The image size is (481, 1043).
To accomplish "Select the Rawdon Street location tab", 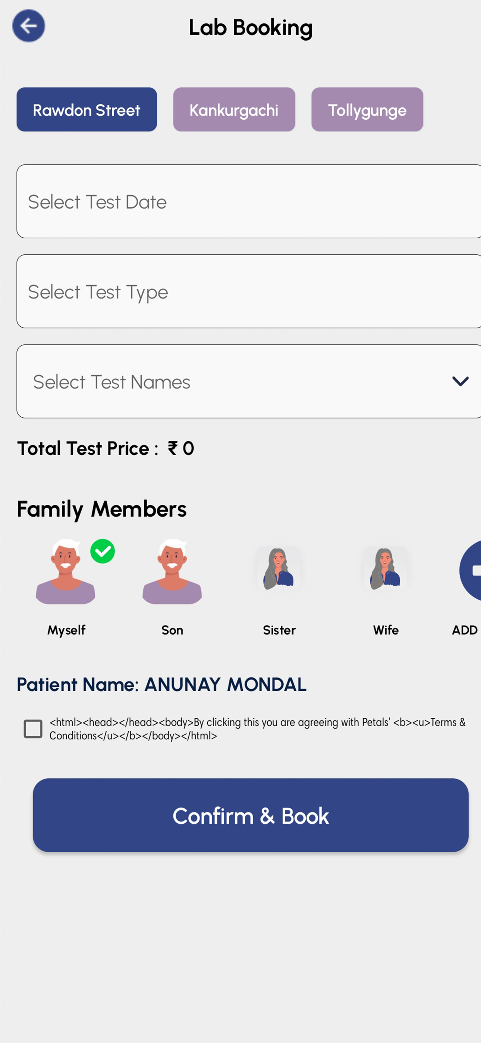I will tap(87, 110).
